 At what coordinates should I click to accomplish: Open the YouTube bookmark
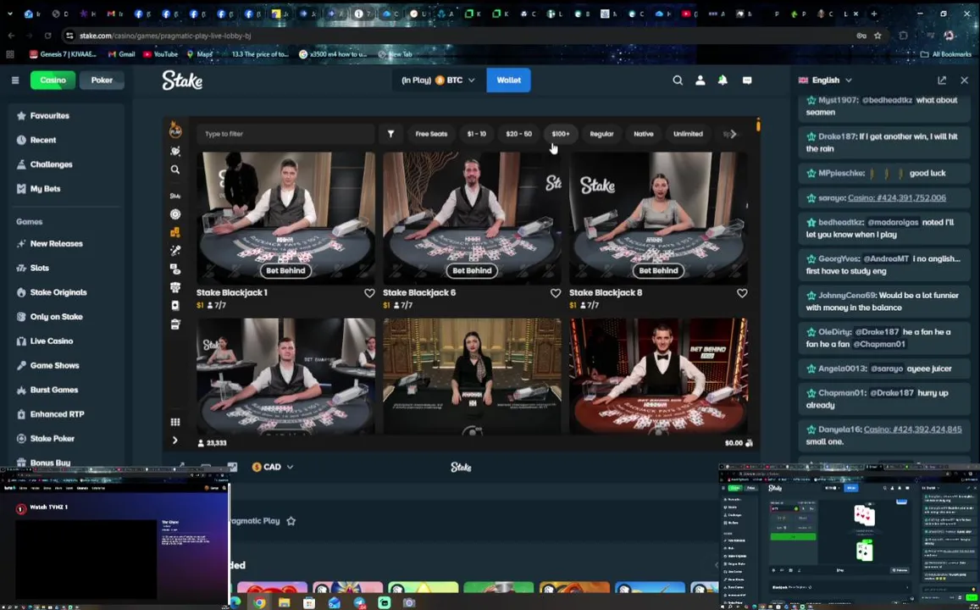click(x=161, y=54)
